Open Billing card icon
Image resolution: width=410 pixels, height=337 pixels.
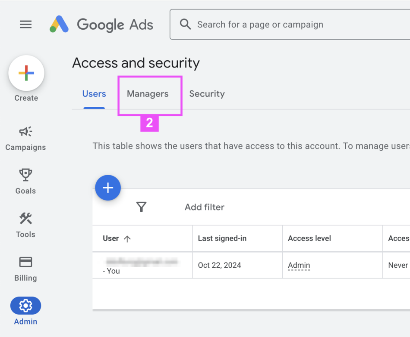coord(25,262)
